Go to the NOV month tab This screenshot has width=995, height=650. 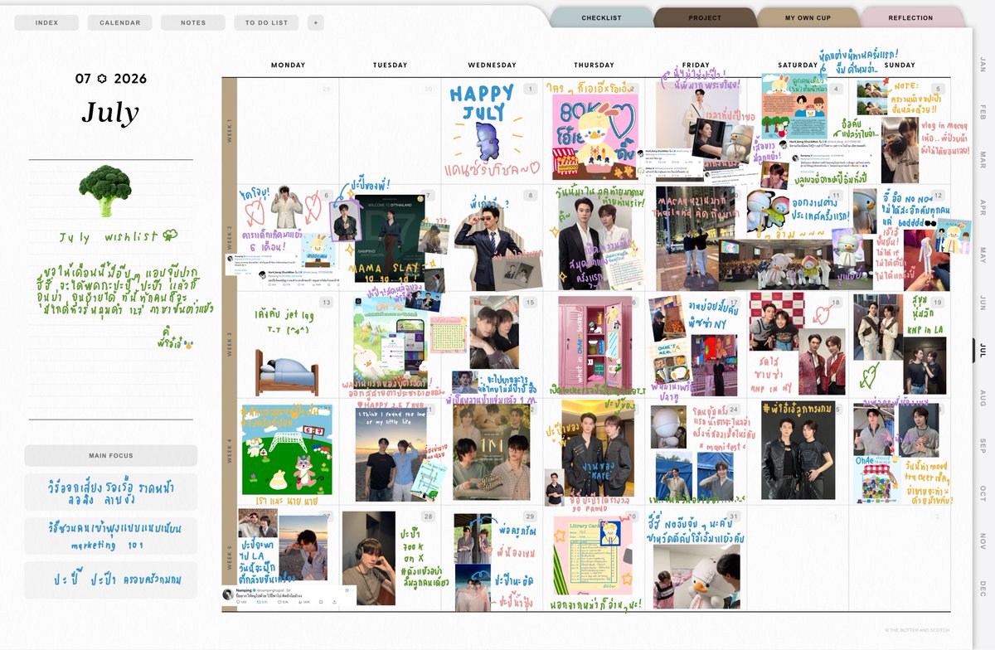pyautogui.click(x=983, y=541)
